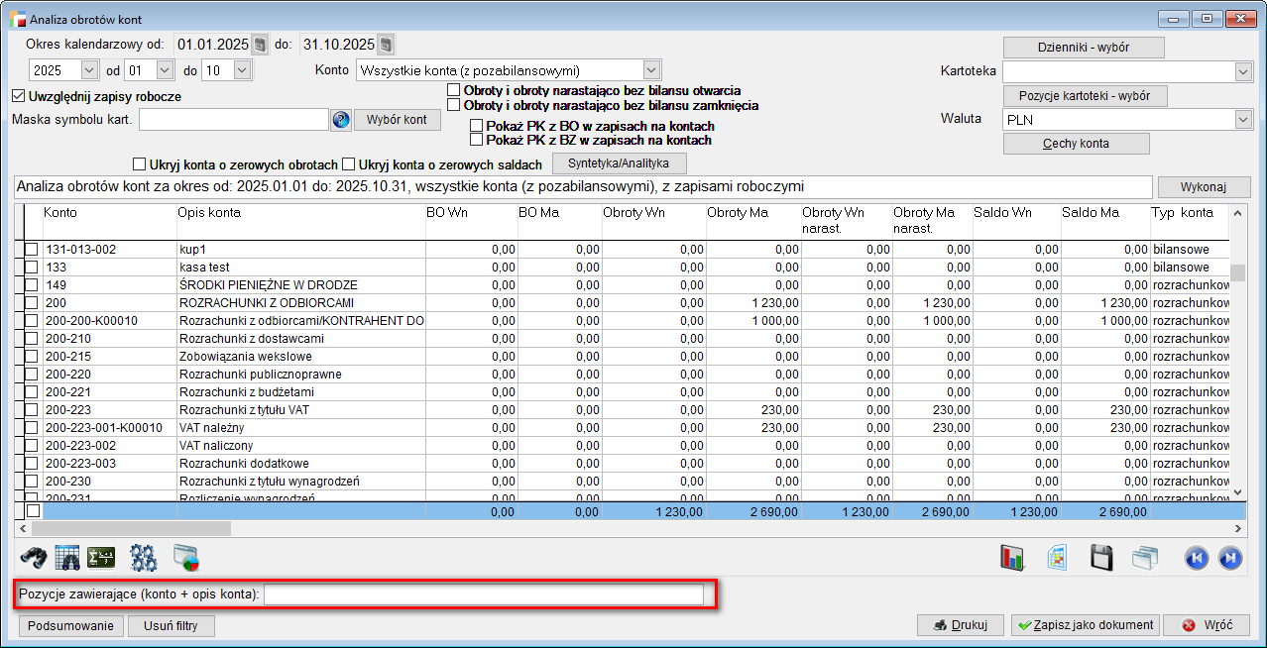
Task: Click the 'Usuń filtry' button
Action: coord(173,625)
